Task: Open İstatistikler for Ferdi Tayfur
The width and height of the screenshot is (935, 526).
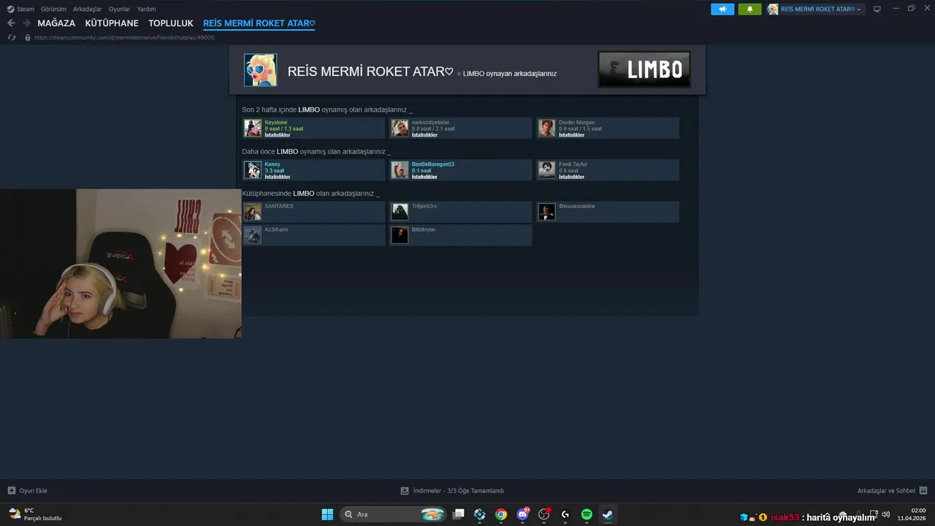Action: 572,177
